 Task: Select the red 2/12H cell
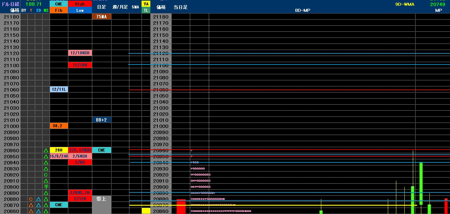click(x=80, y=199)
